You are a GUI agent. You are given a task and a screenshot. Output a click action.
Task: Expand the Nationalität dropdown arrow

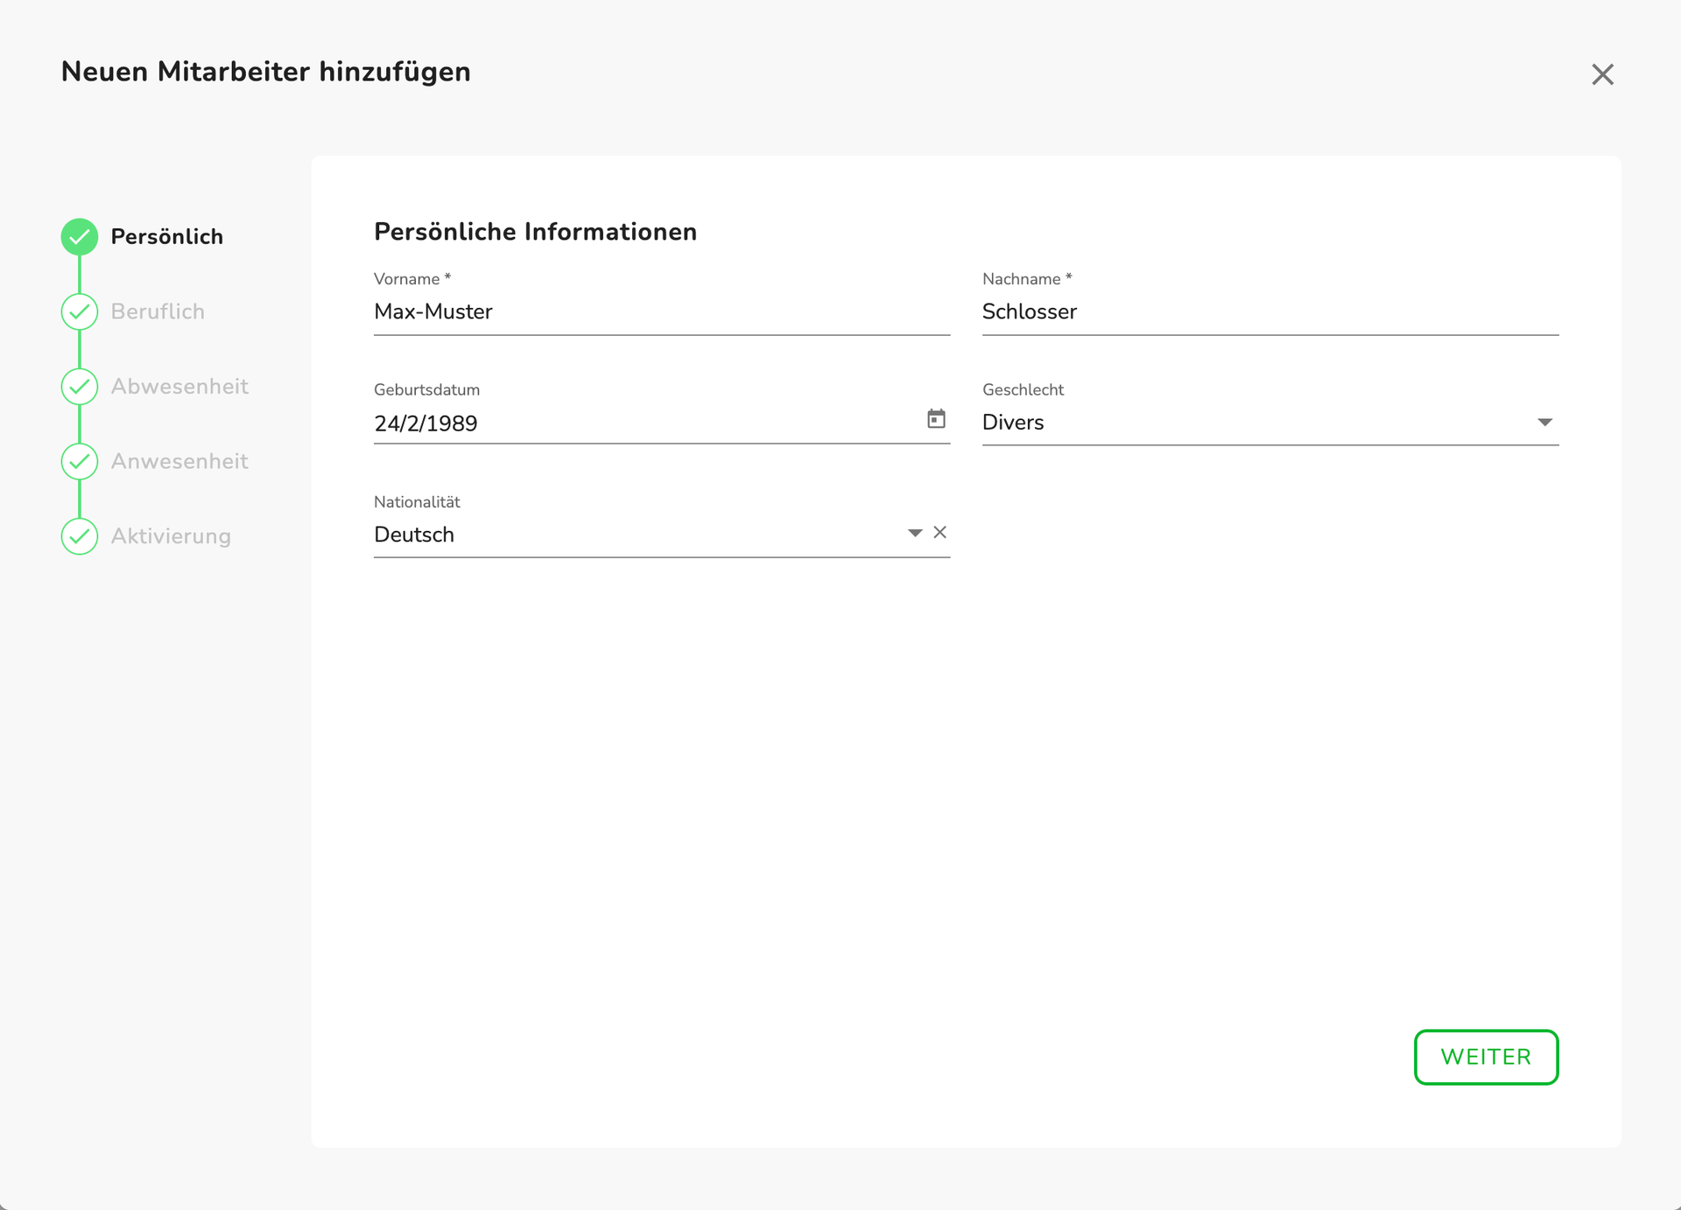(915, 533)
